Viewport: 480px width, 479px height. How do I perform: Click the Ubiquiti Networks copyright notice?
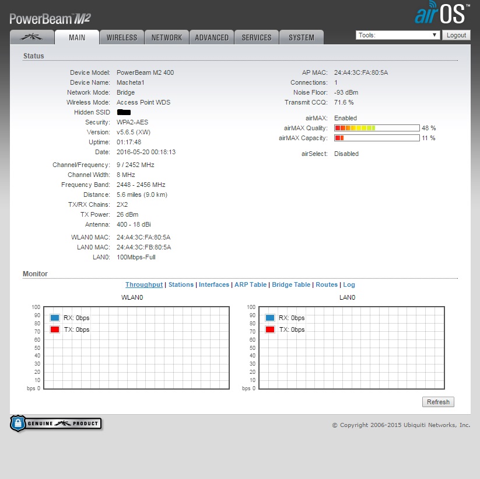(x=401, y=425)
